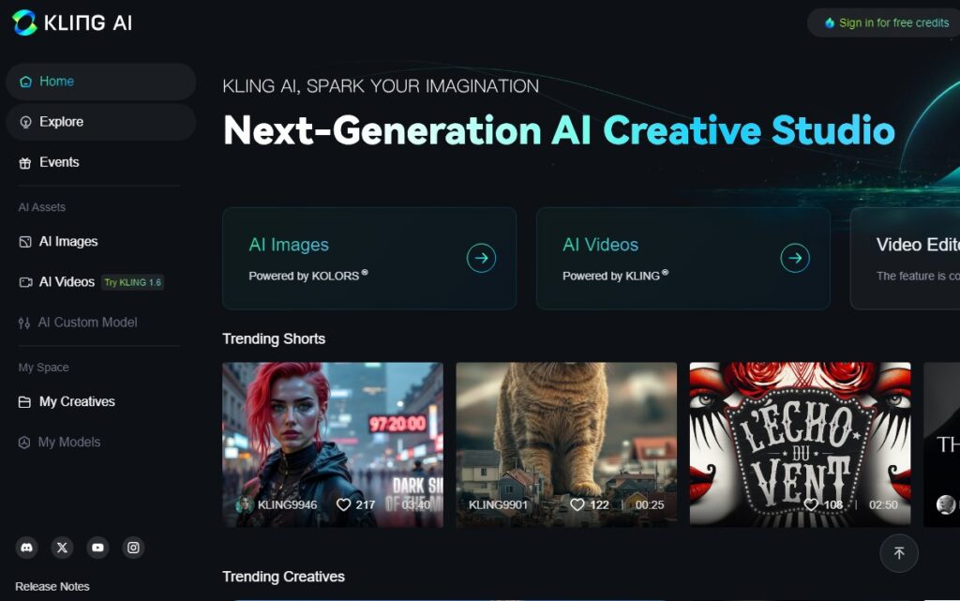
Task: Like the KLING9946 short with heart icon
Action: coord(343,505)
